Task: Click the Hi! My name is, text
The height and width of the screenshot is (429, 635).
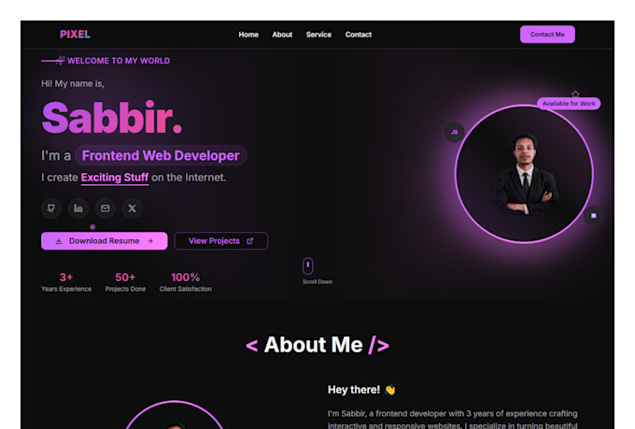Action: point(73,84)
